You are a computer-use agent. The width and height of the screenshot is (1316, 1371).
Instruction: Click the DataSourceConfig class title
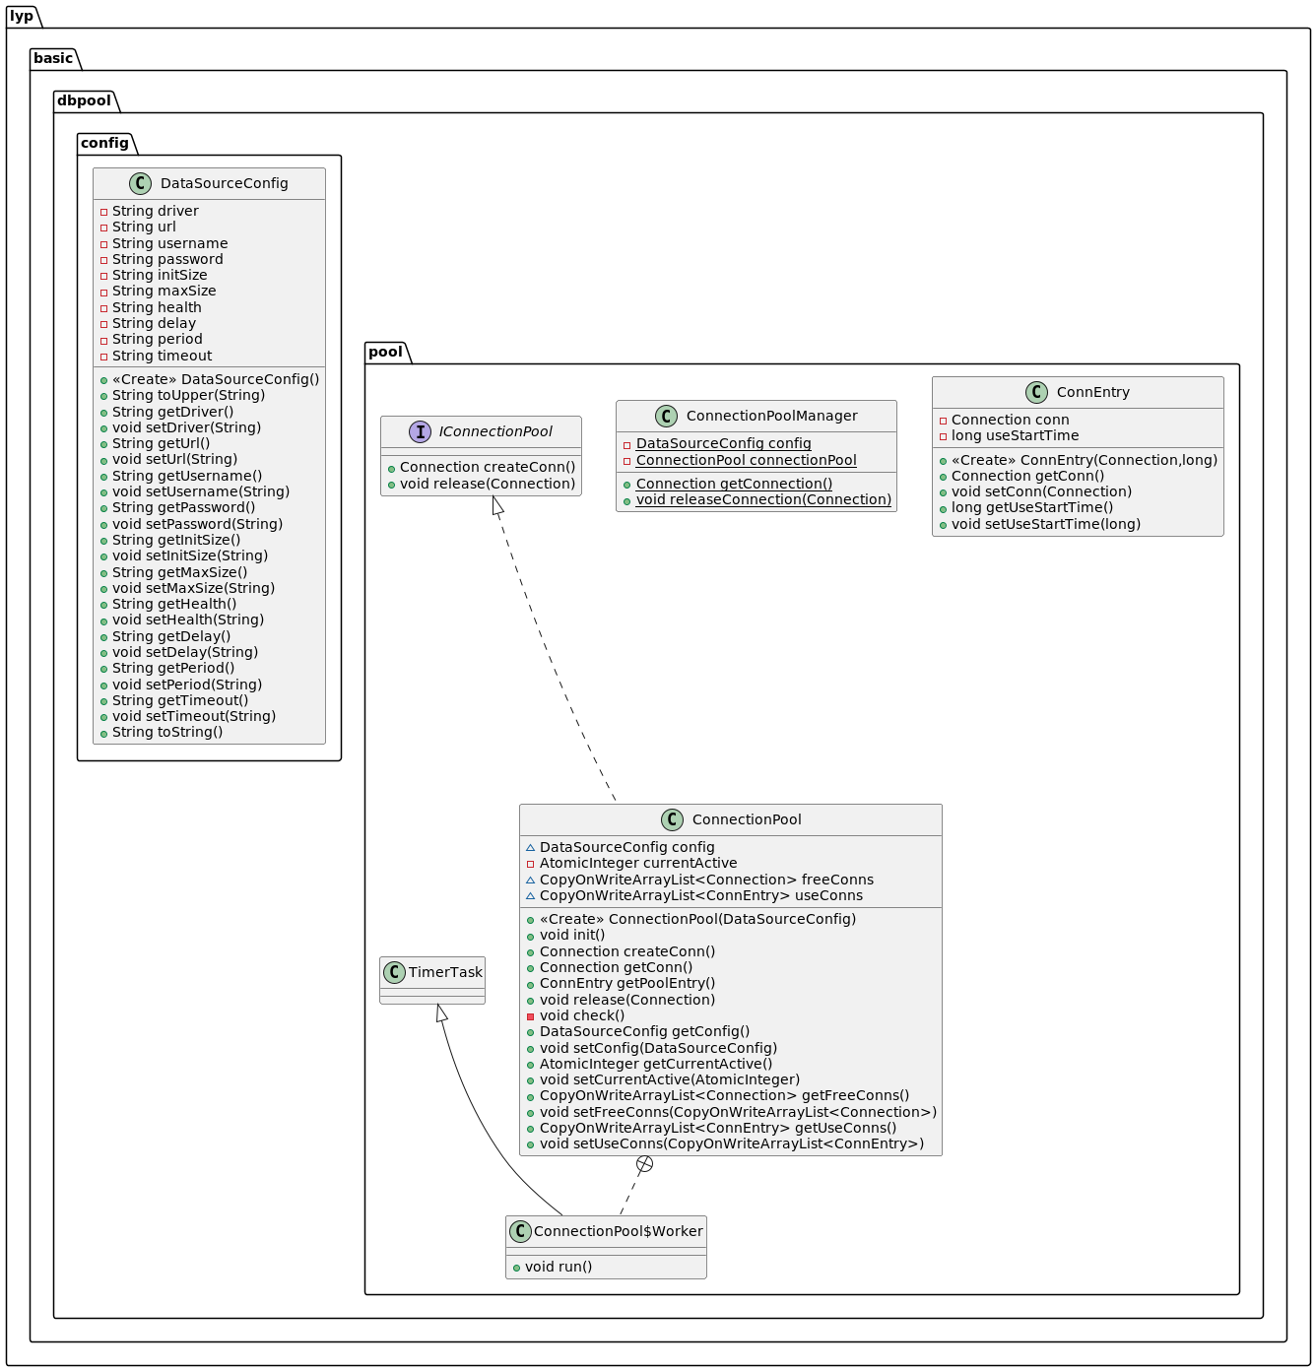pos(225,183)
